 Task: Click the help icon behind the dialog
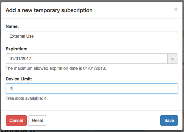(32, 131)
